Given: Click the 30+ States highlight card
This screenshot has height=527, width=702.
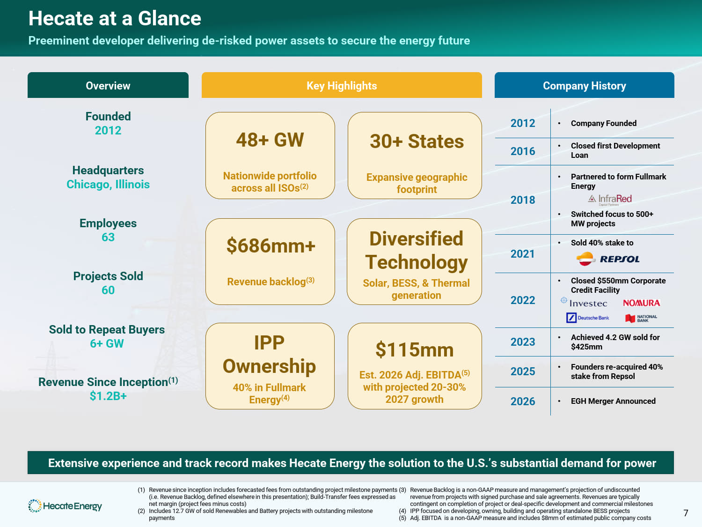Looking at the screenshot, I should point(415,156).
